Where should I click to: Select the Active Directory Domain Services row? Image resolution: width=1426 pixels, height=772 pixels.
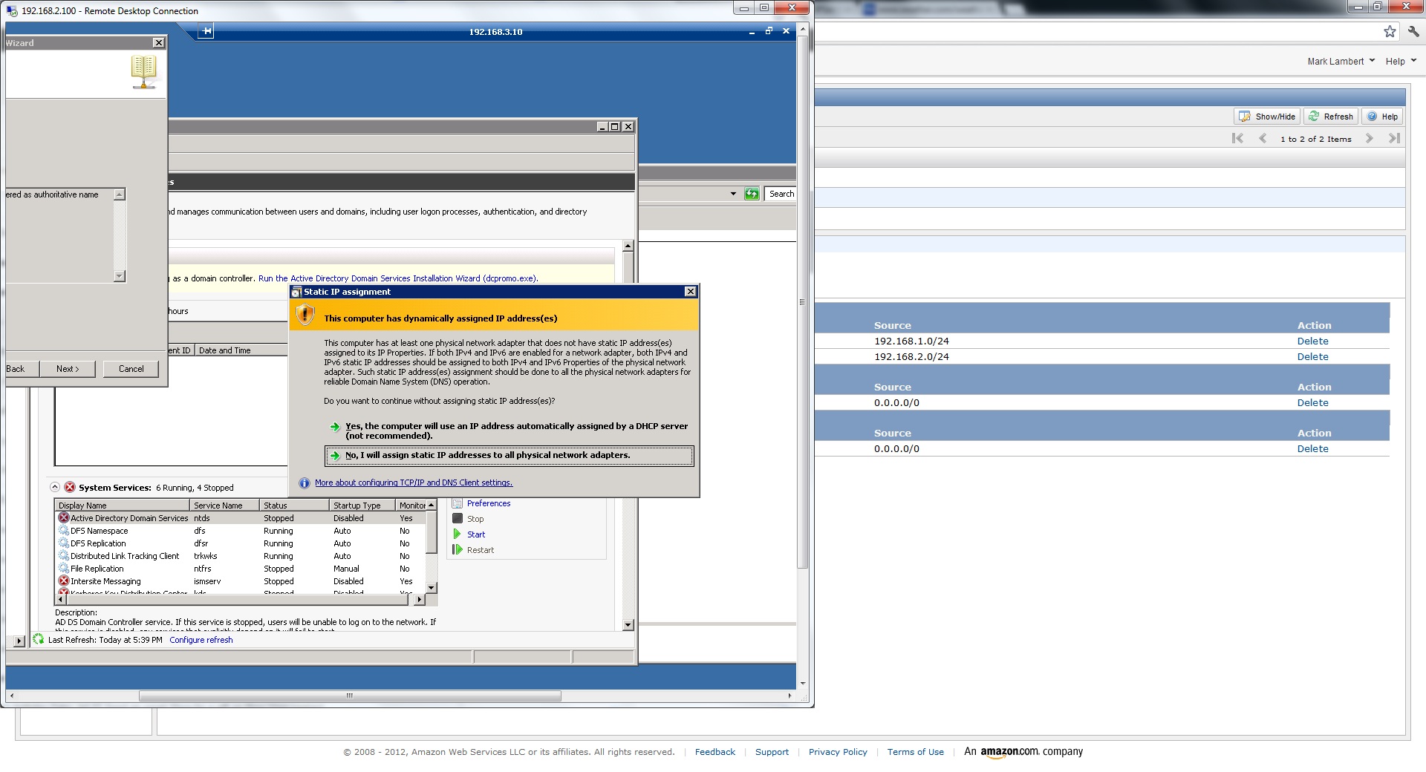pyautogui.click(x=129, y=518)
